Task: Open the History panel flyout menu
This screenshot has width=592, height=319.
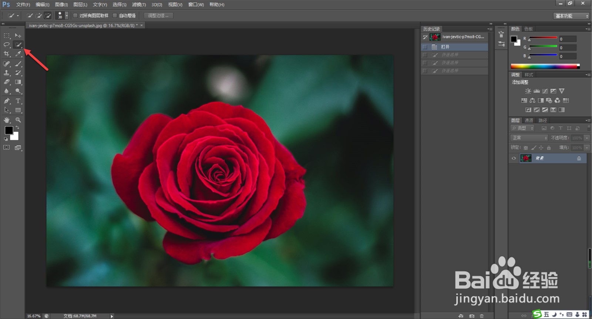Action: 490,29
